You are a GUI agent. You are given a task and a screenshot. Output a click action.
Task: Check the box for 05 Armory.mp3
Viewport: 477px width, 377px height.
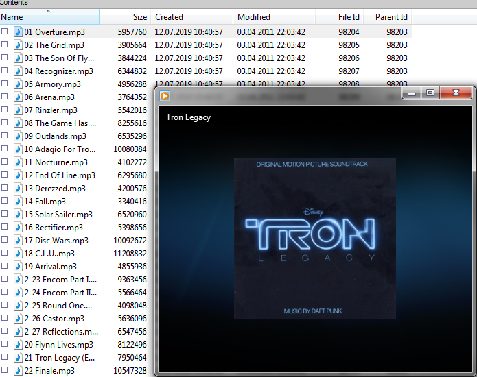point(4,84)
